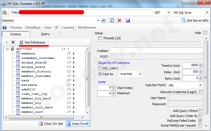Toggle the SQL_Latin1 checkbox

point(100,68)
